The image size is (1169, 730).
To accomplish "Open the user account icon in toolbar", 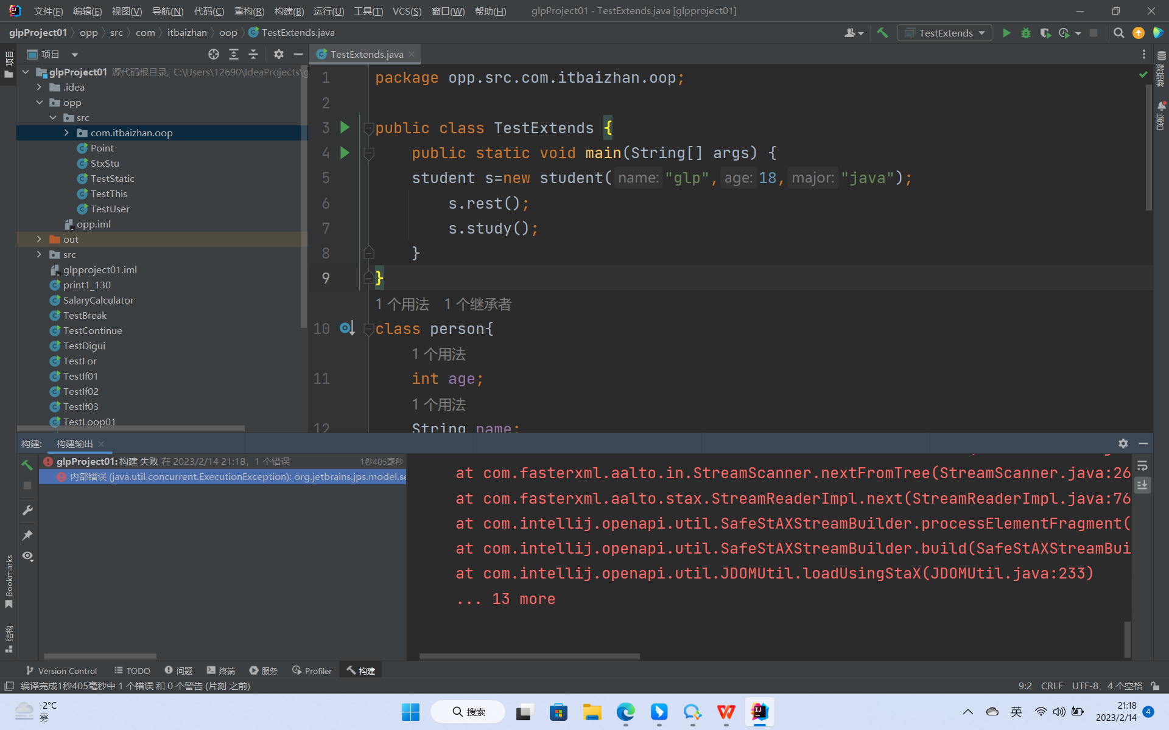I will click(854, 33).
